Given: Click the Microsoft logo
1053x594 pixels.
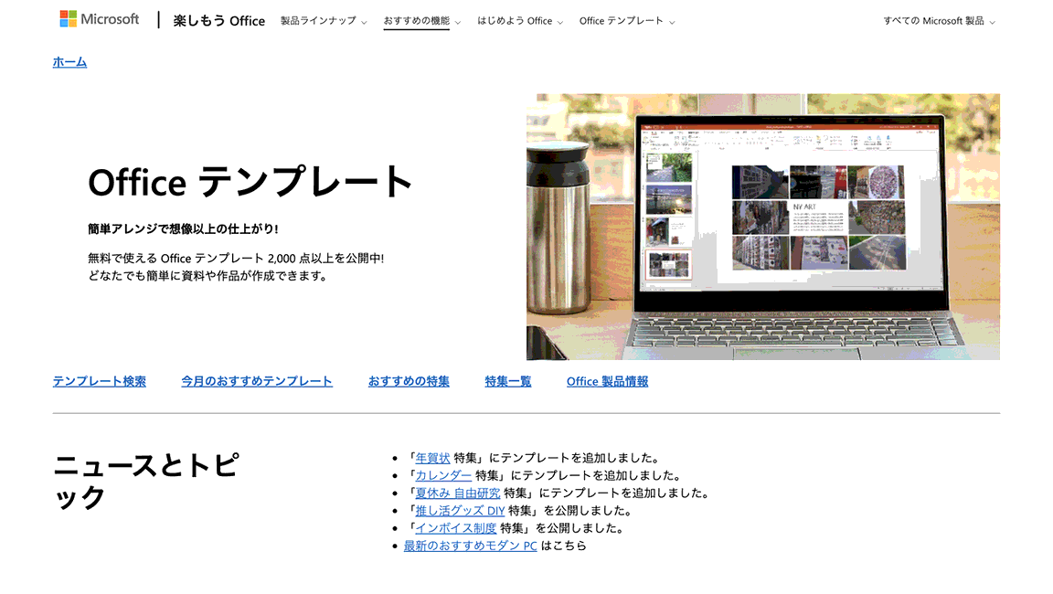Looking at the screenshot, I should point(100,19).
